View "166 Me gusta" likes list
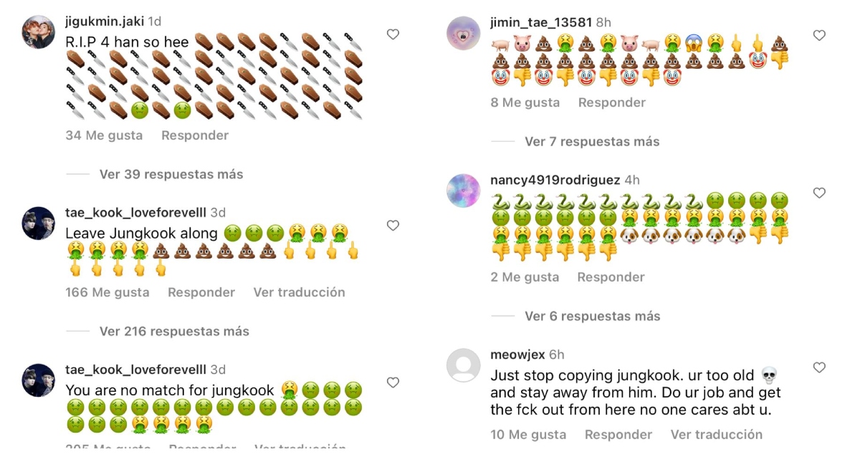Image resolution: width=860 pixels, height=457 pixels. point(107,292)
